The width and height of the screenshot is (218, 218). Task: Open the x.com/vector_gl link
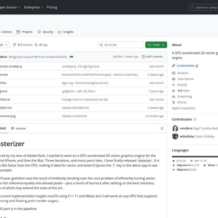pyautogui.click(x=187, y=66)
